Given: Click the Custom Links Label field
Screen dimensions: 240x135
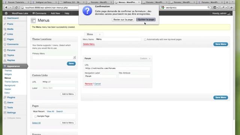Looking at the screenshot, I should pyautogui.click(x=59, y=88).
